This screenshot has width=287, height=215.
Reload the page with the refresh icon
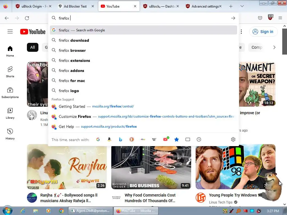pyautogui.click(x=27, y=18)
